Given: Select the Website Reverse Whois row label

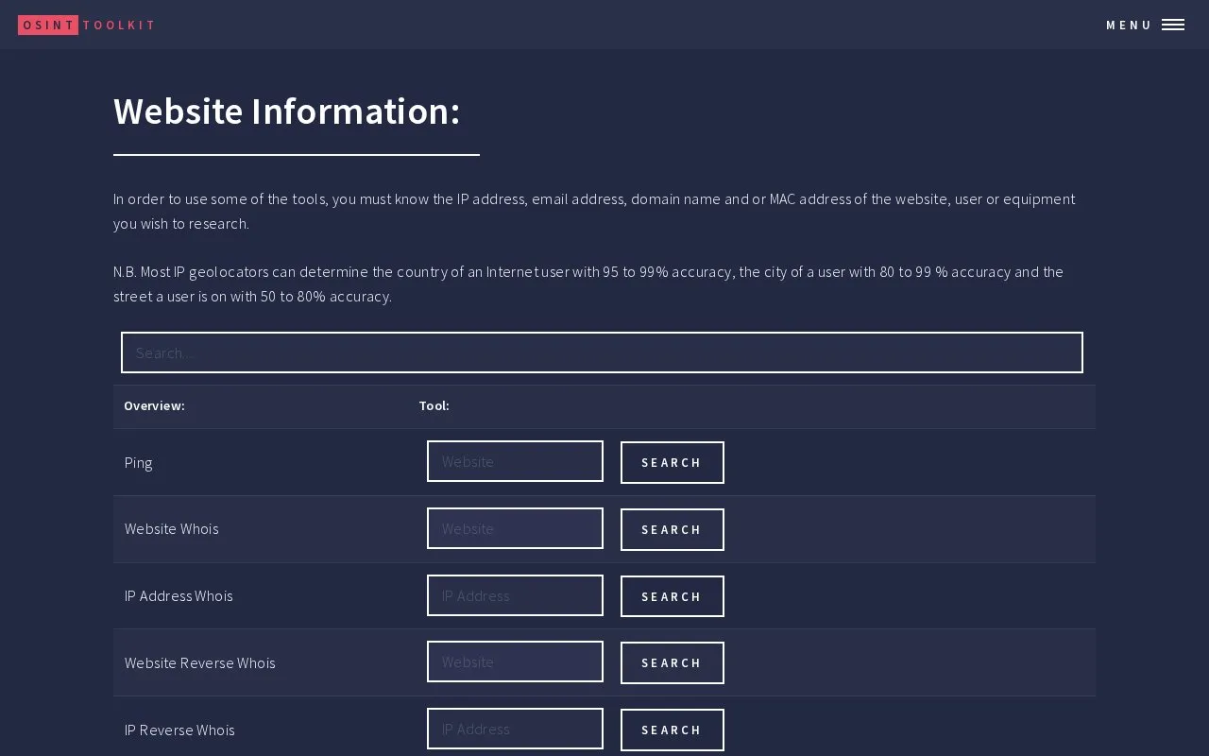Looking at the screenshot, I should [199, 662].
